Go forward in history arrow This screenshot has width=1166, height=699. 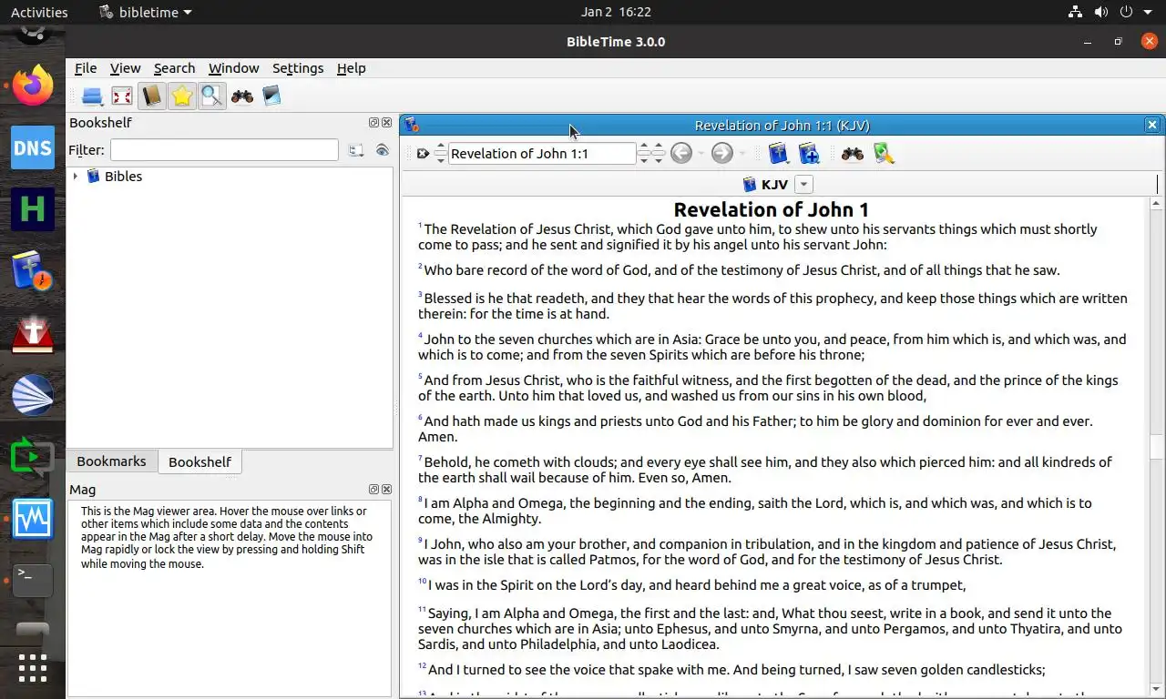tap(722, 153)
